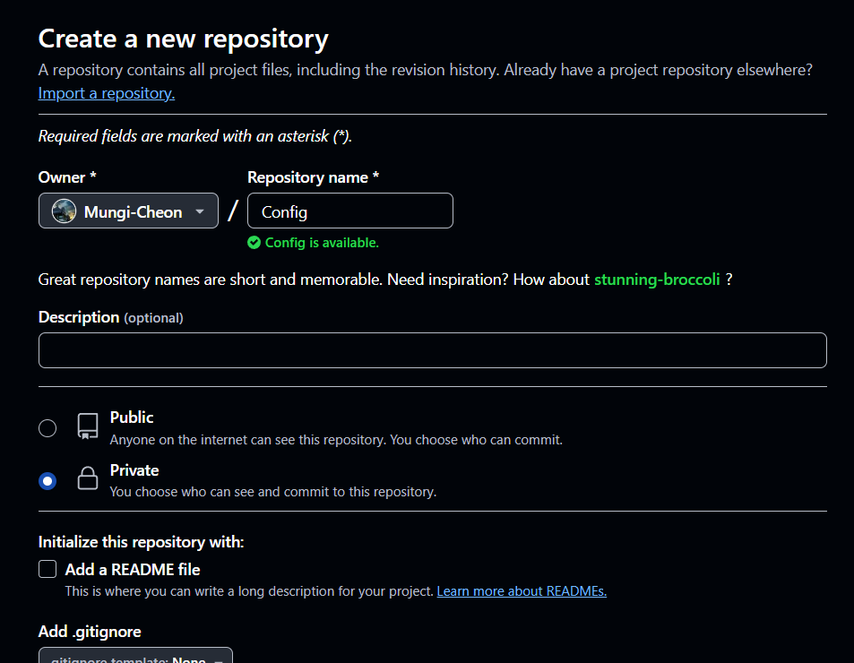Open Learn more about READMEs link

click(x=522, y=591)
